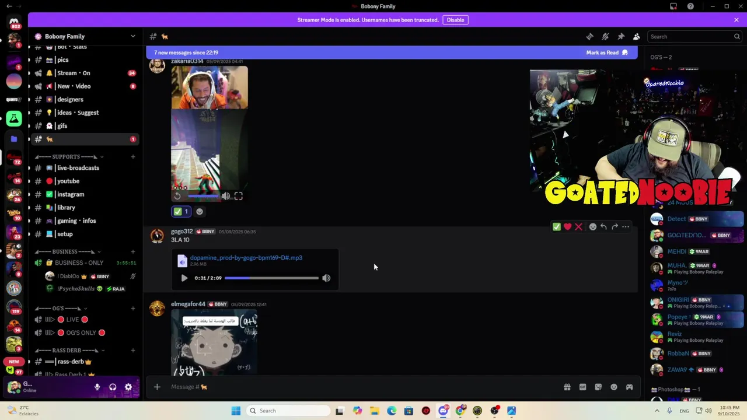Viewport: 747px width, 420px height.
Task: Toggle mute on the video player
Action: point(226,196)
